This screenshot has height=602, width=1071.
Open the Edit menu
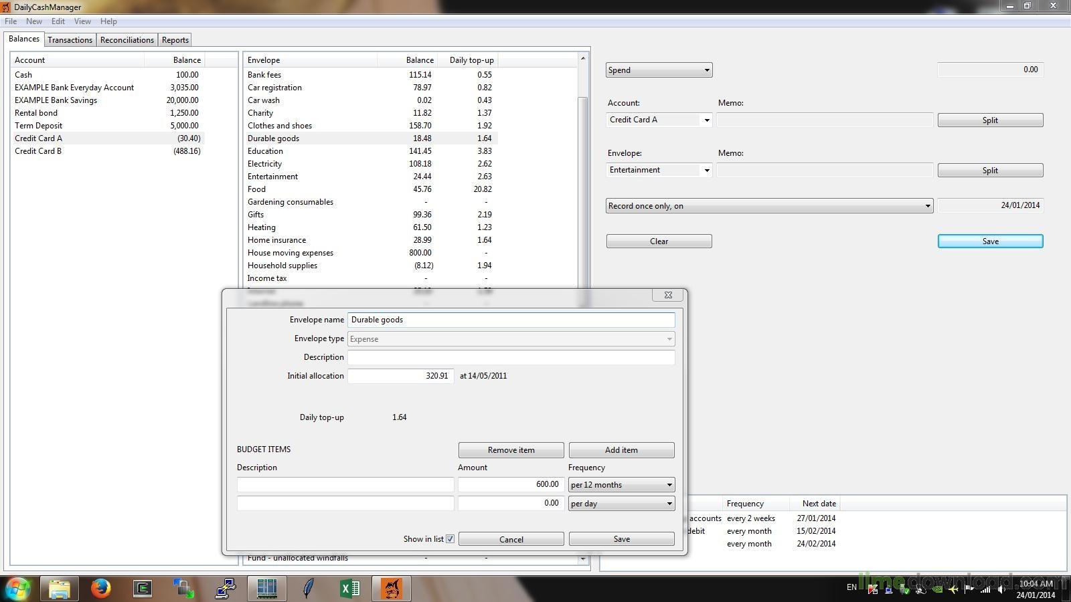point(58,21)
